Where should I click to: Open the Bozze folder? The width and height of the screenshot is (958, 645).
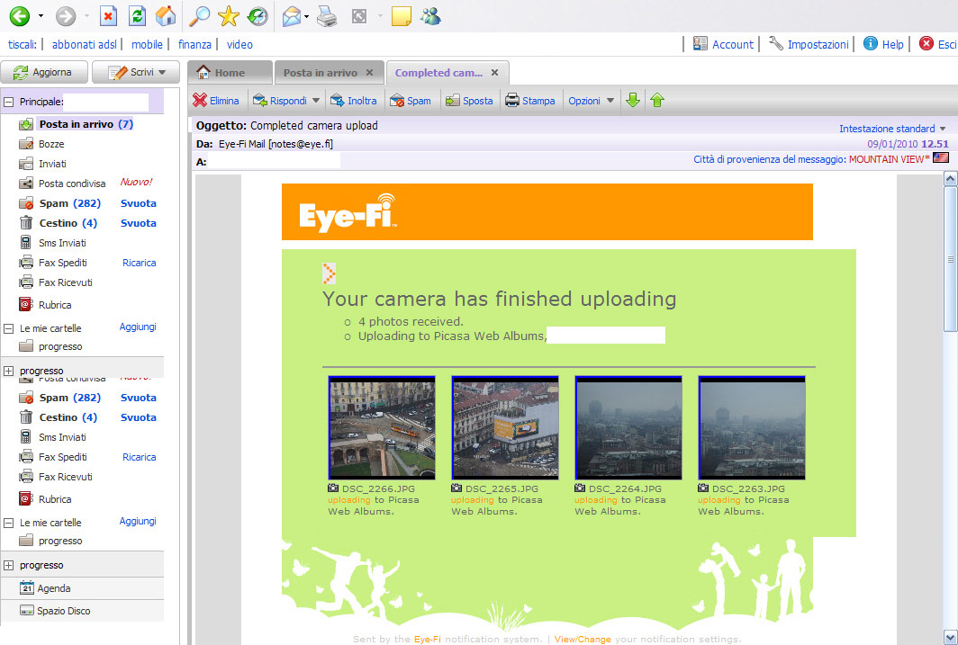point(51,144)
